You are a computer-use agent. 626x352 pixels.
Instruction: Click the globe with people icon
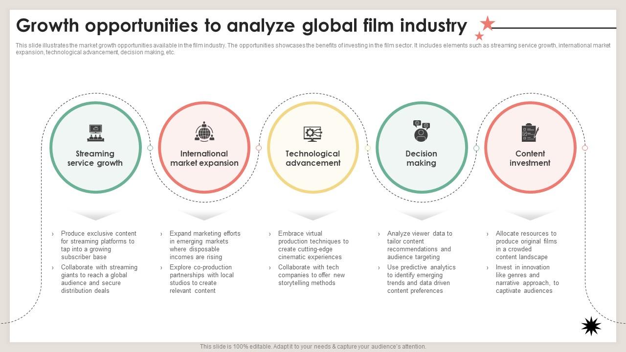[x=204, y=132]
